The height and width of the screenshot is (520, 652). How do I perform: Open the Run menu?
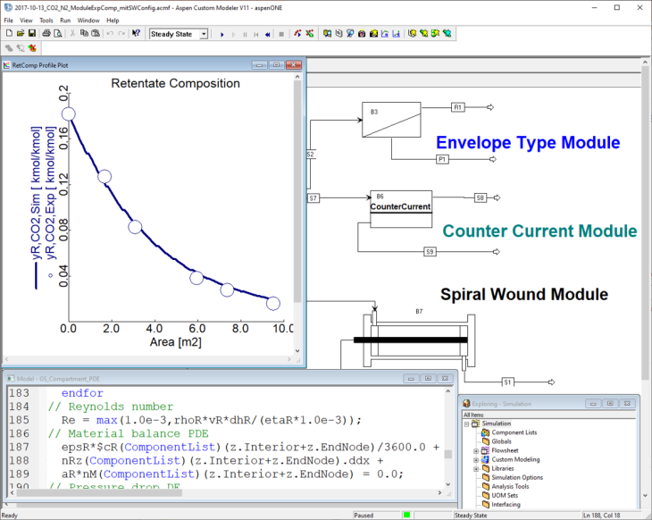65,20
